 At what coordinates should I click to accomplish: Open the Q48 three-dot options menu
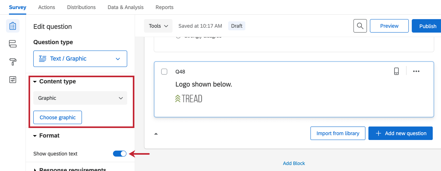point(416,71)
